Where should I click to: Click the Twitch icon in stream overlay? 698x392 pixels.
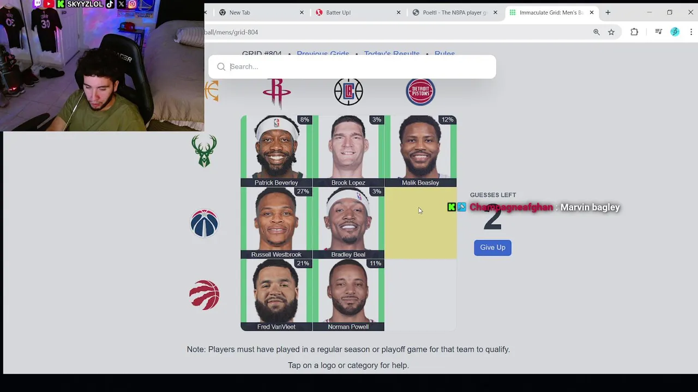[x=37, y=4]
